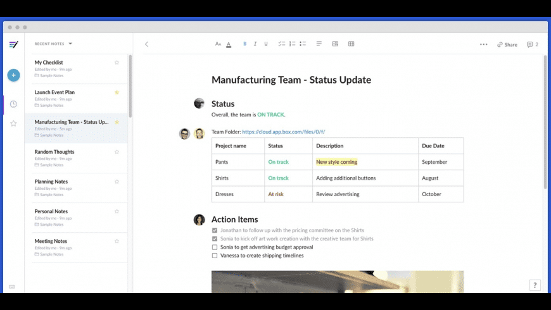Open the Team Folder box.com link
Viewport: 551px width, 310px height.
pos(283,132)
